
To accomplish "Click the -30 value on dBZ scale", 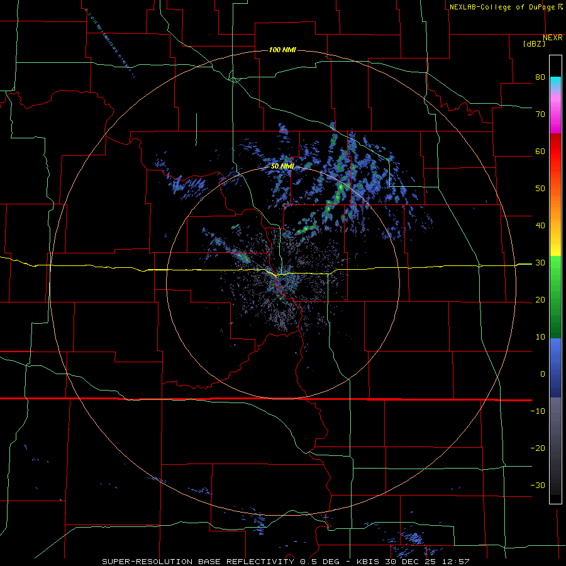I will coord(538,485).
